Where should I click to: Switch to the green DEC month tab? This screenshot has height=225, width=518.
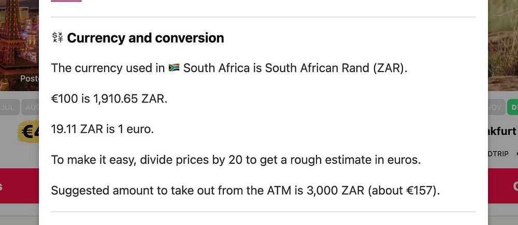click(512, 107)
